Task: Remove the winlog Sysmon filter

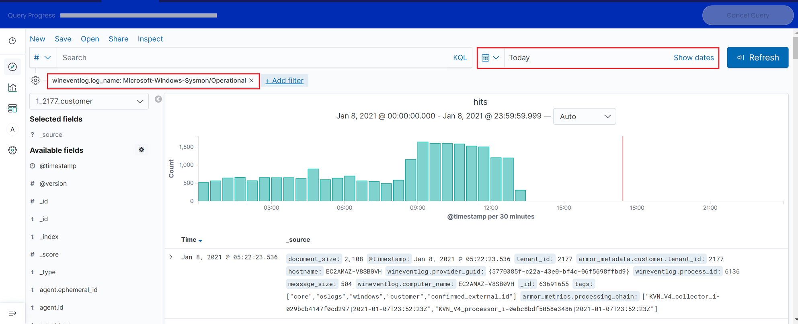Action: [x=252, y=81]
